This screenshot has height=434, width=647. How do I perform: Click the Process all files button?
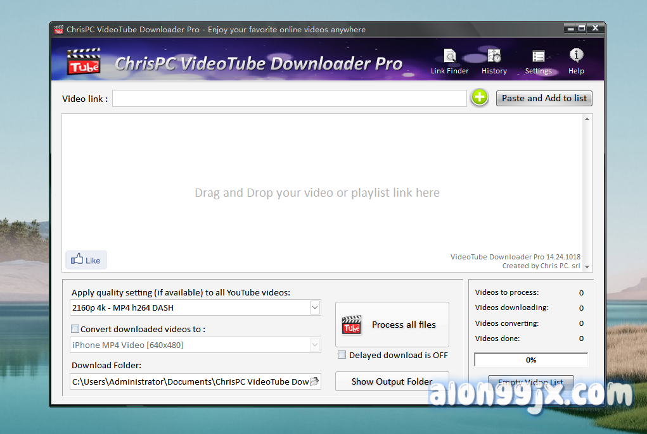click(392, 325)
